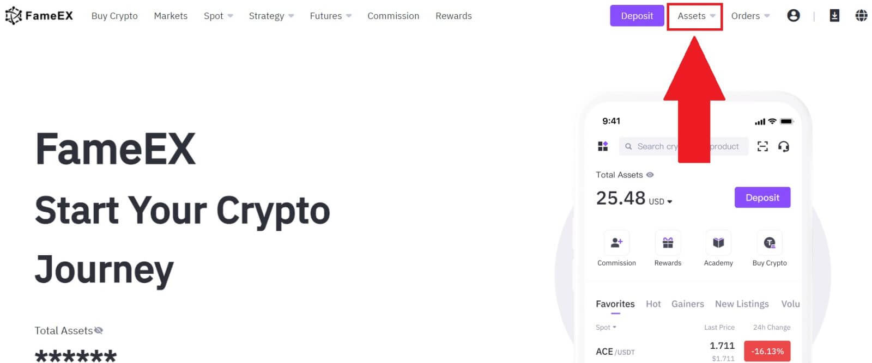This screenshot has width=872, height=363.
Task: Toggle visibility of Total Assets on the homepage
Action: tap(98, 329)
